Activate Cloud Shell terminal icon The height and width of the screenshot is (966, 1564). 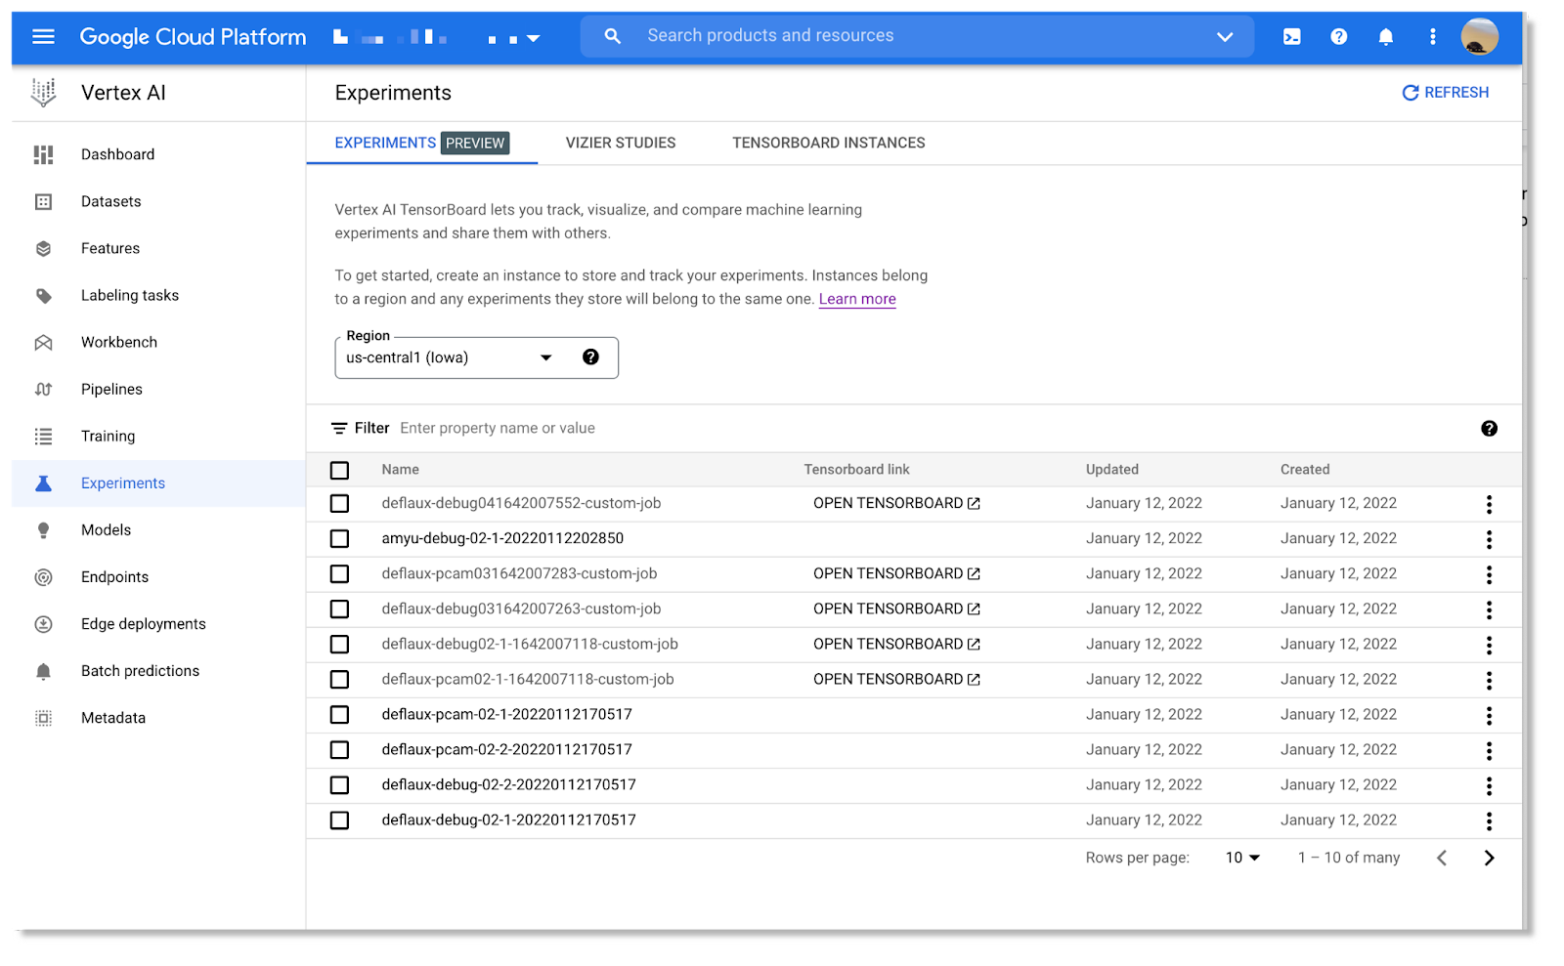[x=1291, y=37]
